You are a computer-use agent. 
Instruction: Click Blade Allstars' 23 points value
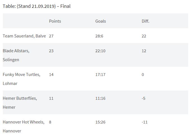(51, 51)
